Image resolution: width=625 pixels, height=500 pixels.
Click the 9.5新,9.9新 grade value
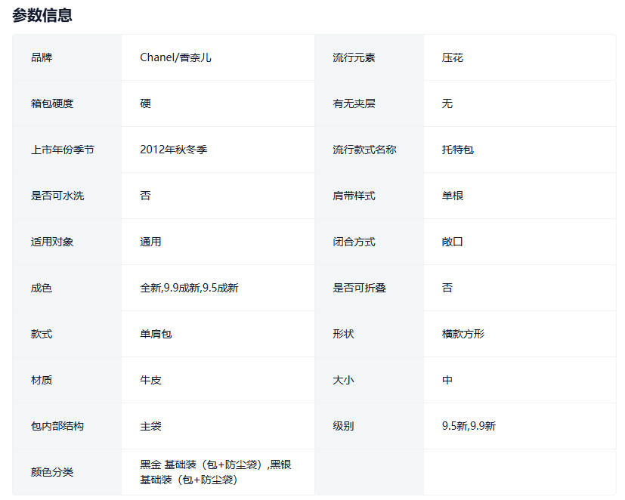(469, 426)
